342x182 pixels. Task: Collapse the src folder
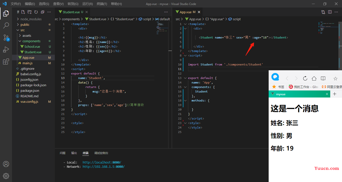click(x=18, y=30)
